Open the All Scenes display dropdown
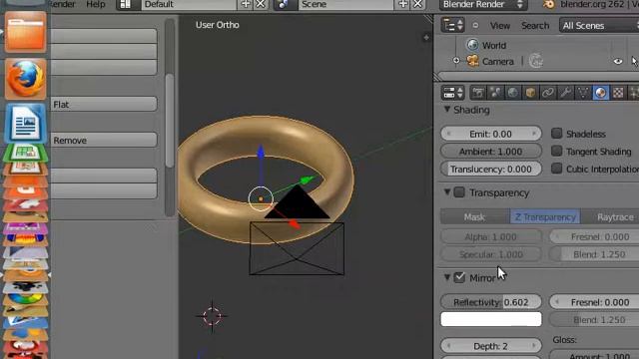The width and height of the screenshot is (639, 359). tap(599, 25)
